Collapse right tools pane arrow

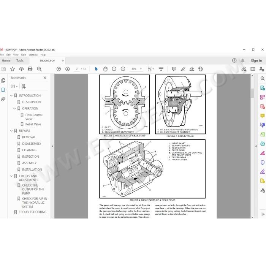256,146
